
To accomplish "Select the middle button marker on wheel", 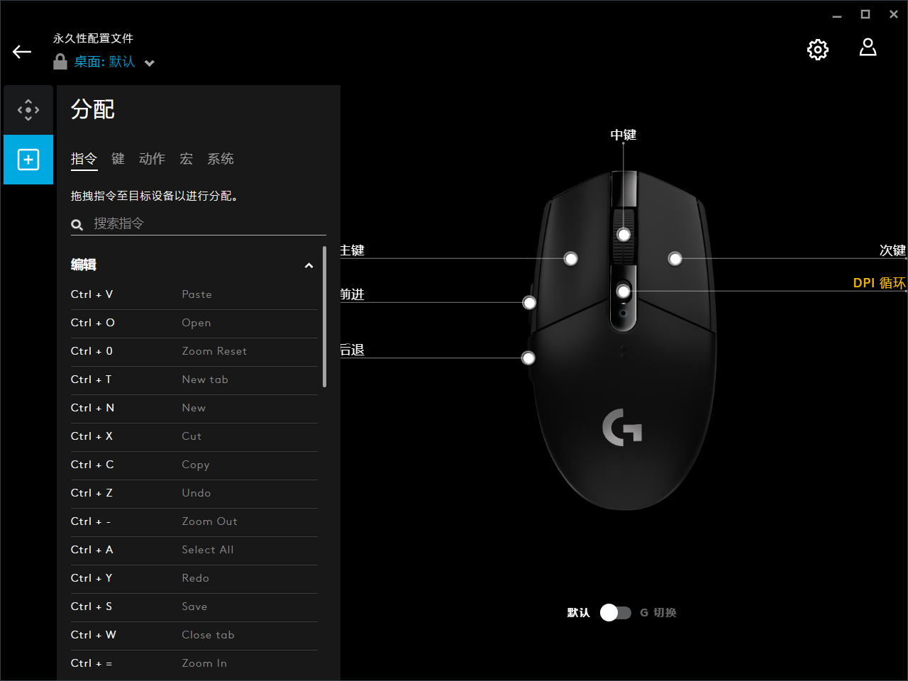I will 624,235.
